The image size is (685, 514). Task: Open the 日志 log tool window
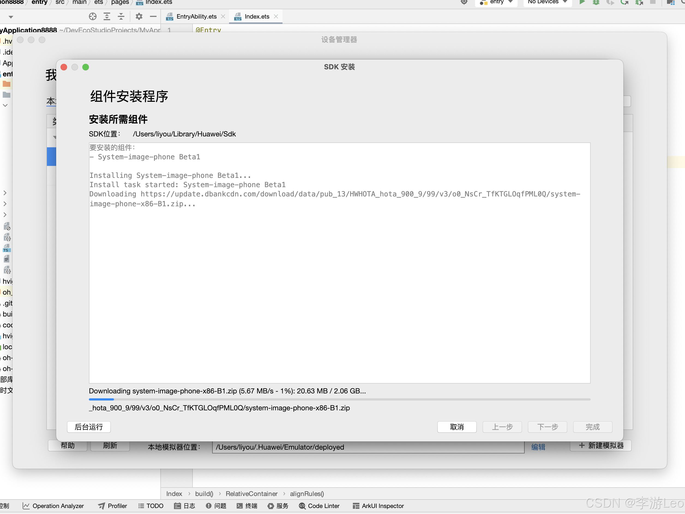pyautogui.click(x=185, y=506)
